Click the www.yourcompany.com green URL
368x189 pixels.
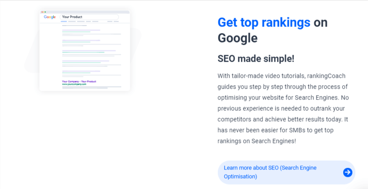[x=74, y=84]
